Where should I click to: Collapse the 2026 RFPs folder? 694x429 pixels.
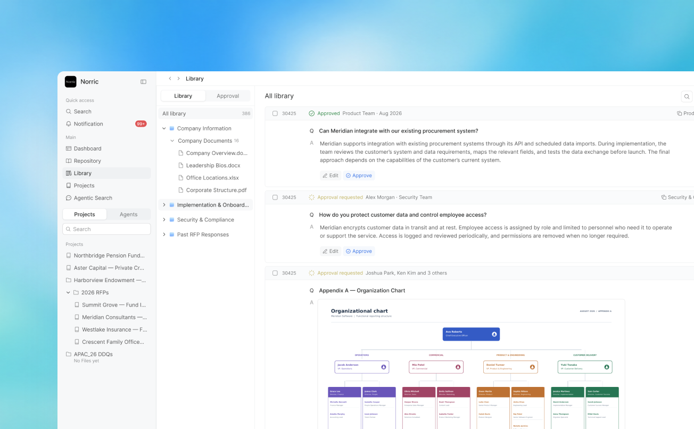click(x=68, y=293)
